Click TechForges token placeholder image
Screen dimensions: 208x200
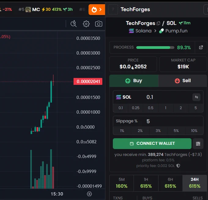point(113,9)
